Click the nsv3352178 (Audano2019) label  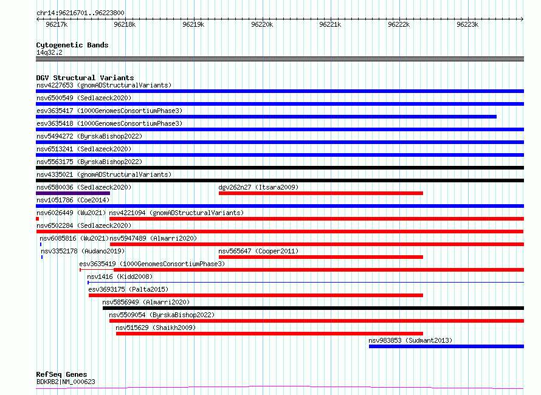click(x=83, y=251)
